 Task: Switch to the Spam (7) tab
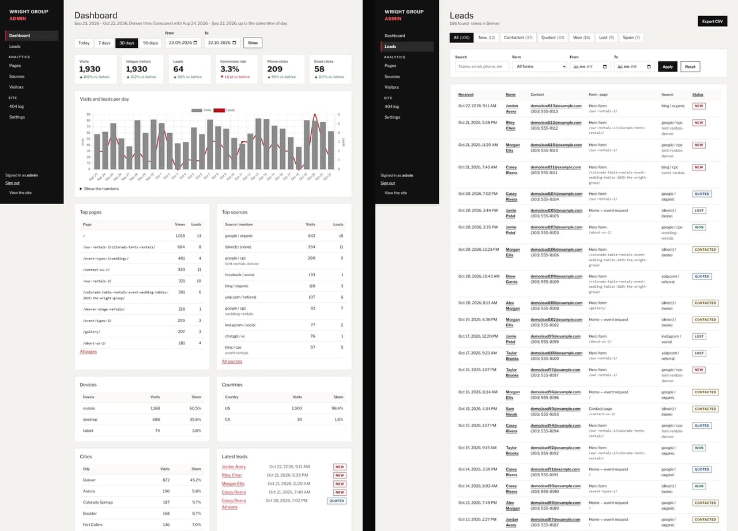pyautogui.click(x=631, y=37)
